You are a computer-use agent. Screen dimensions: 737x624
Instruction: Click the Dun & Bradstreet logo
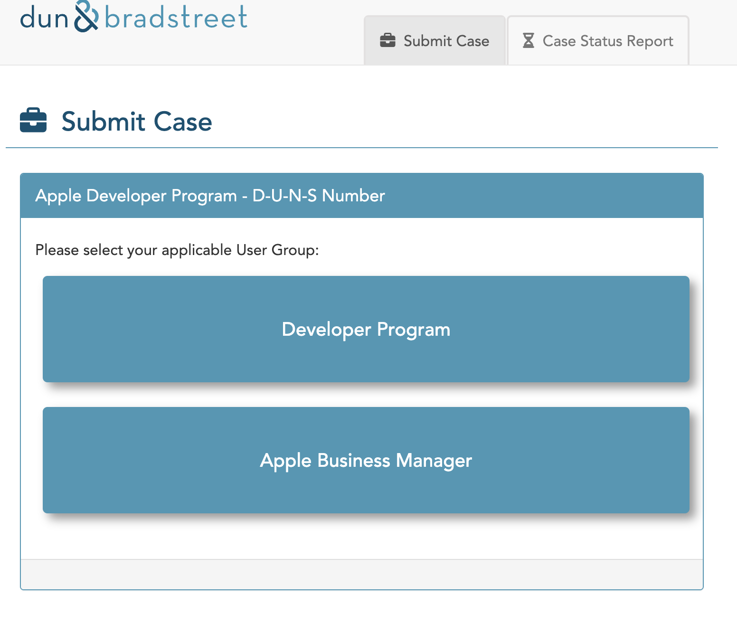point(133,17)
